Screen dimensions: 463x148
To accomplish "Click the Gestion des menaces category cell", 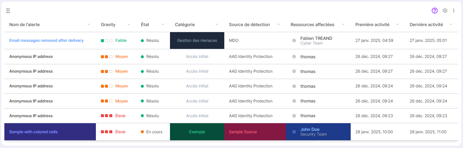I will 197,41.
